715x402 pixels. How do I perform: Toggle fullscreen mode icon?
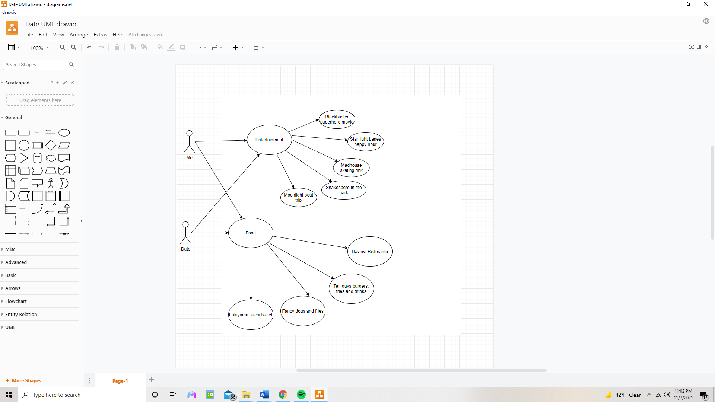(692, 47)
